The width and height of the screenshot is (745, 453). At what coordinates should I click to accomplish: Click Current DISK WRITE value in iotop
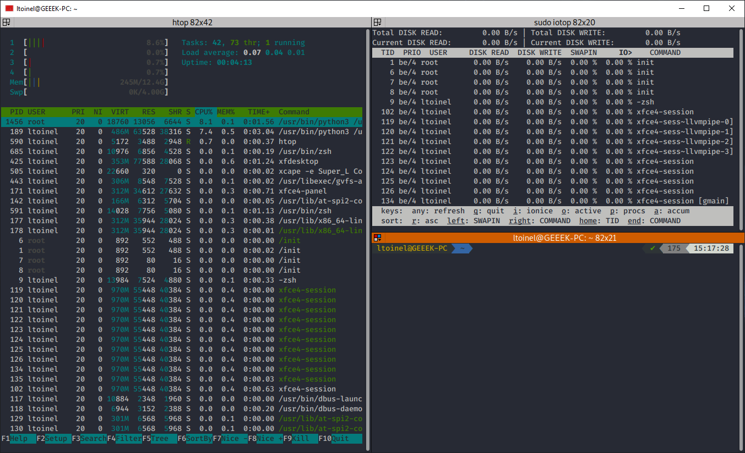(663, 42)
